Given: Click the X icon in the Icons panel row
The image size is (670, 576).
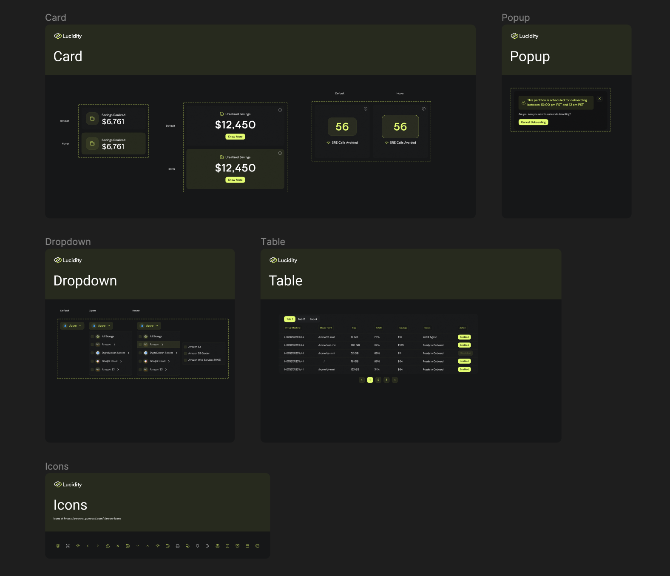Looking at the screenshot, I should click(118, 546).
